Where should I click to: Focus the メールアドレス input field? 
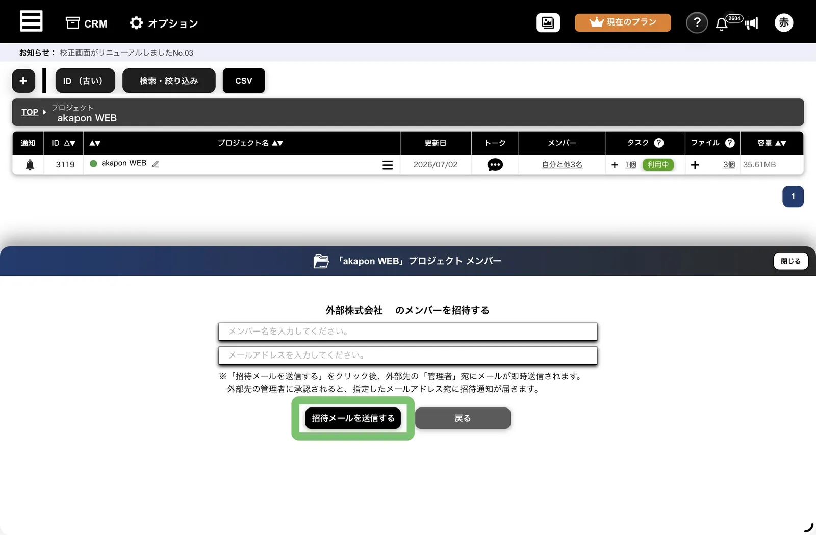(x=408, y=355)
